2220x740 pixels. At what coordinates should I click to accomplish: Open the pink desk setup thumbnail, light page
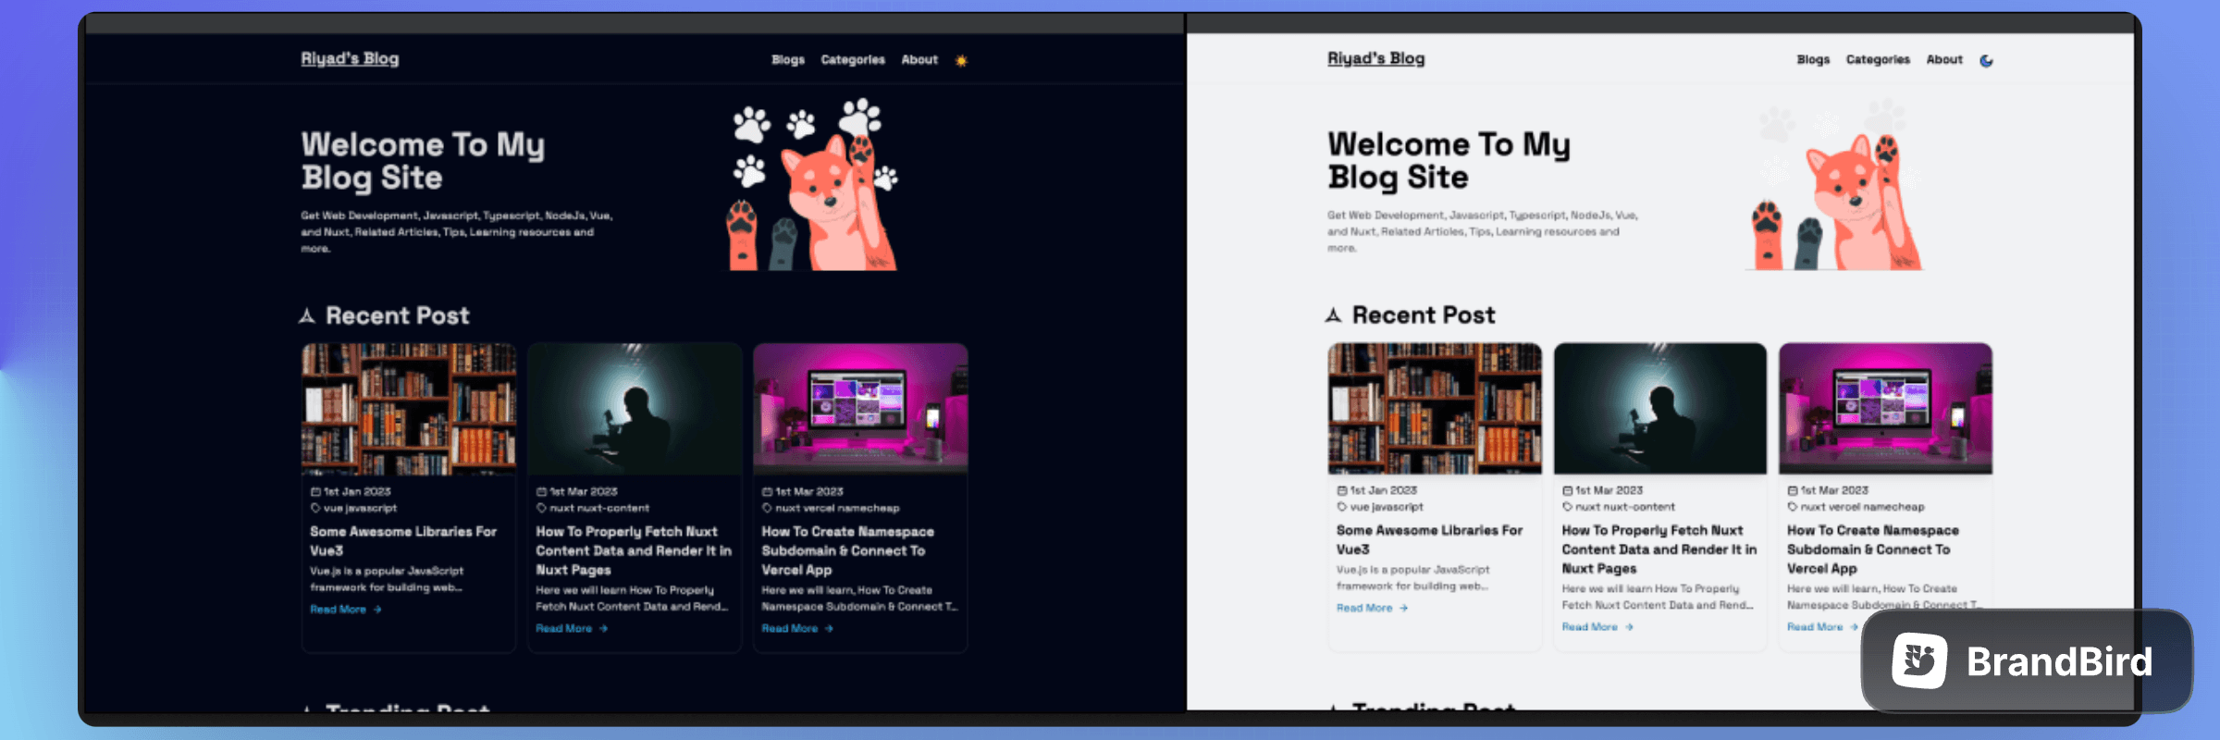pos(1885,408)
